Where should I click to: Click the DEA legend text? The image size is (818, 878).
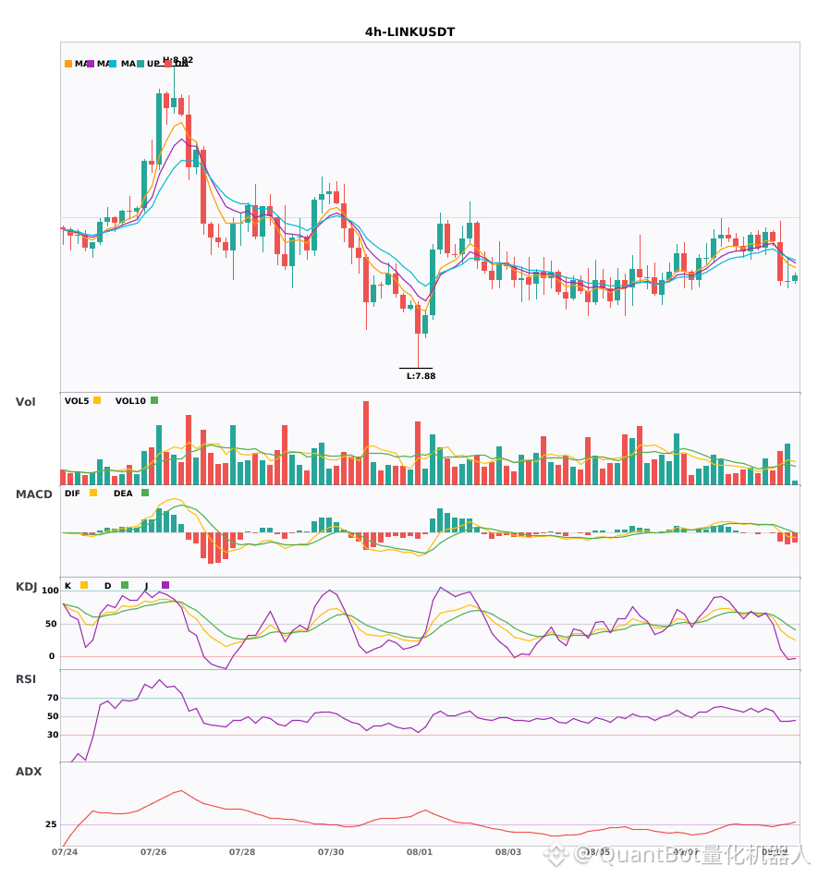tap(123, 494)
